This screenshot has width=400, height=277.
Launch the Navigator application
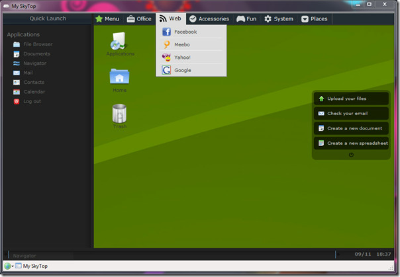[x=30, y=63]
